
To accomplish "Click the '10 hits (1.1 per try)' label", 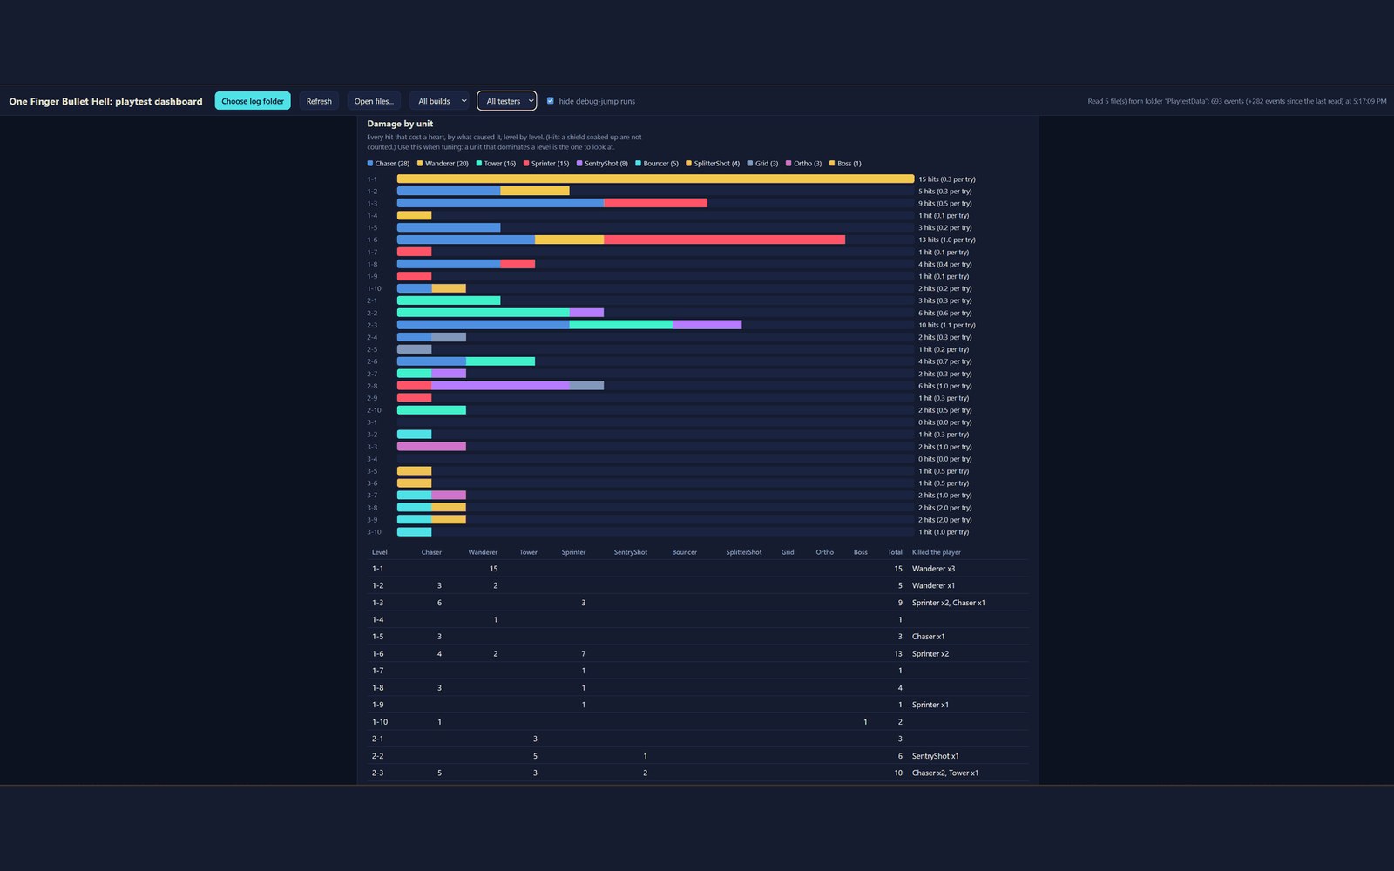I will point(946,325).
